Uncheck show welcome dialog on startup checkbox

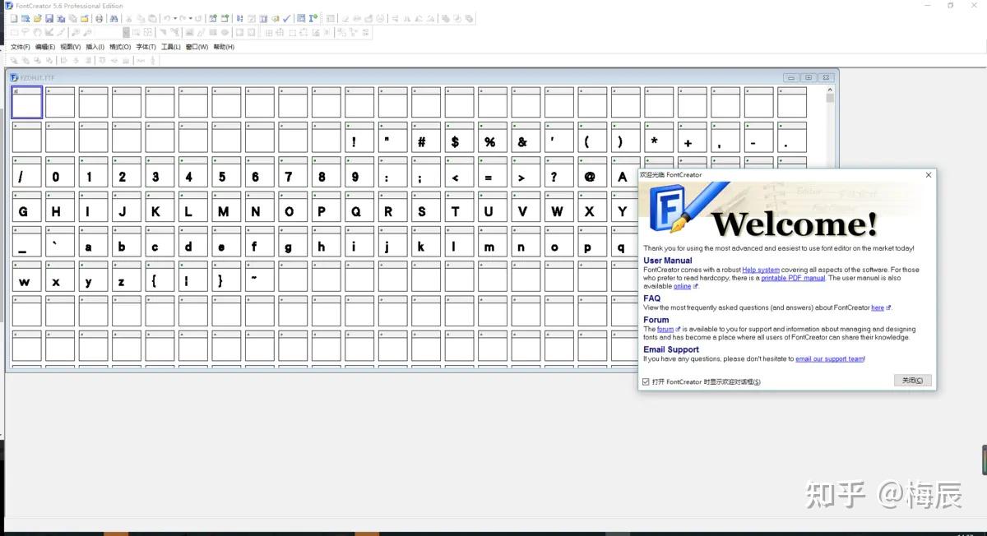tap(646, 381)
